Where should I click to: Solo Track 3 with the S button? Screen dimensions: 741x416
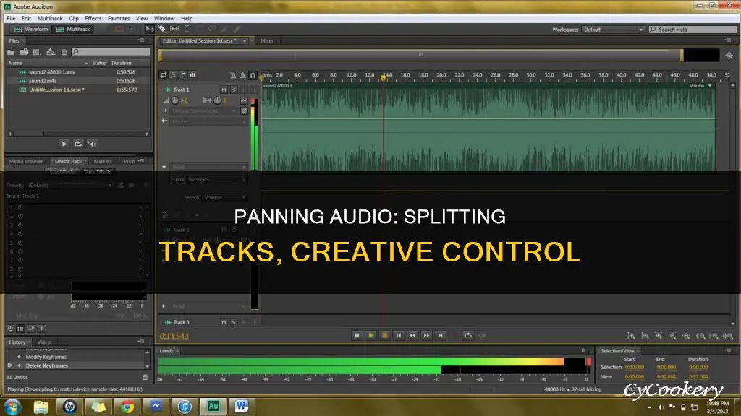[234, 322]
